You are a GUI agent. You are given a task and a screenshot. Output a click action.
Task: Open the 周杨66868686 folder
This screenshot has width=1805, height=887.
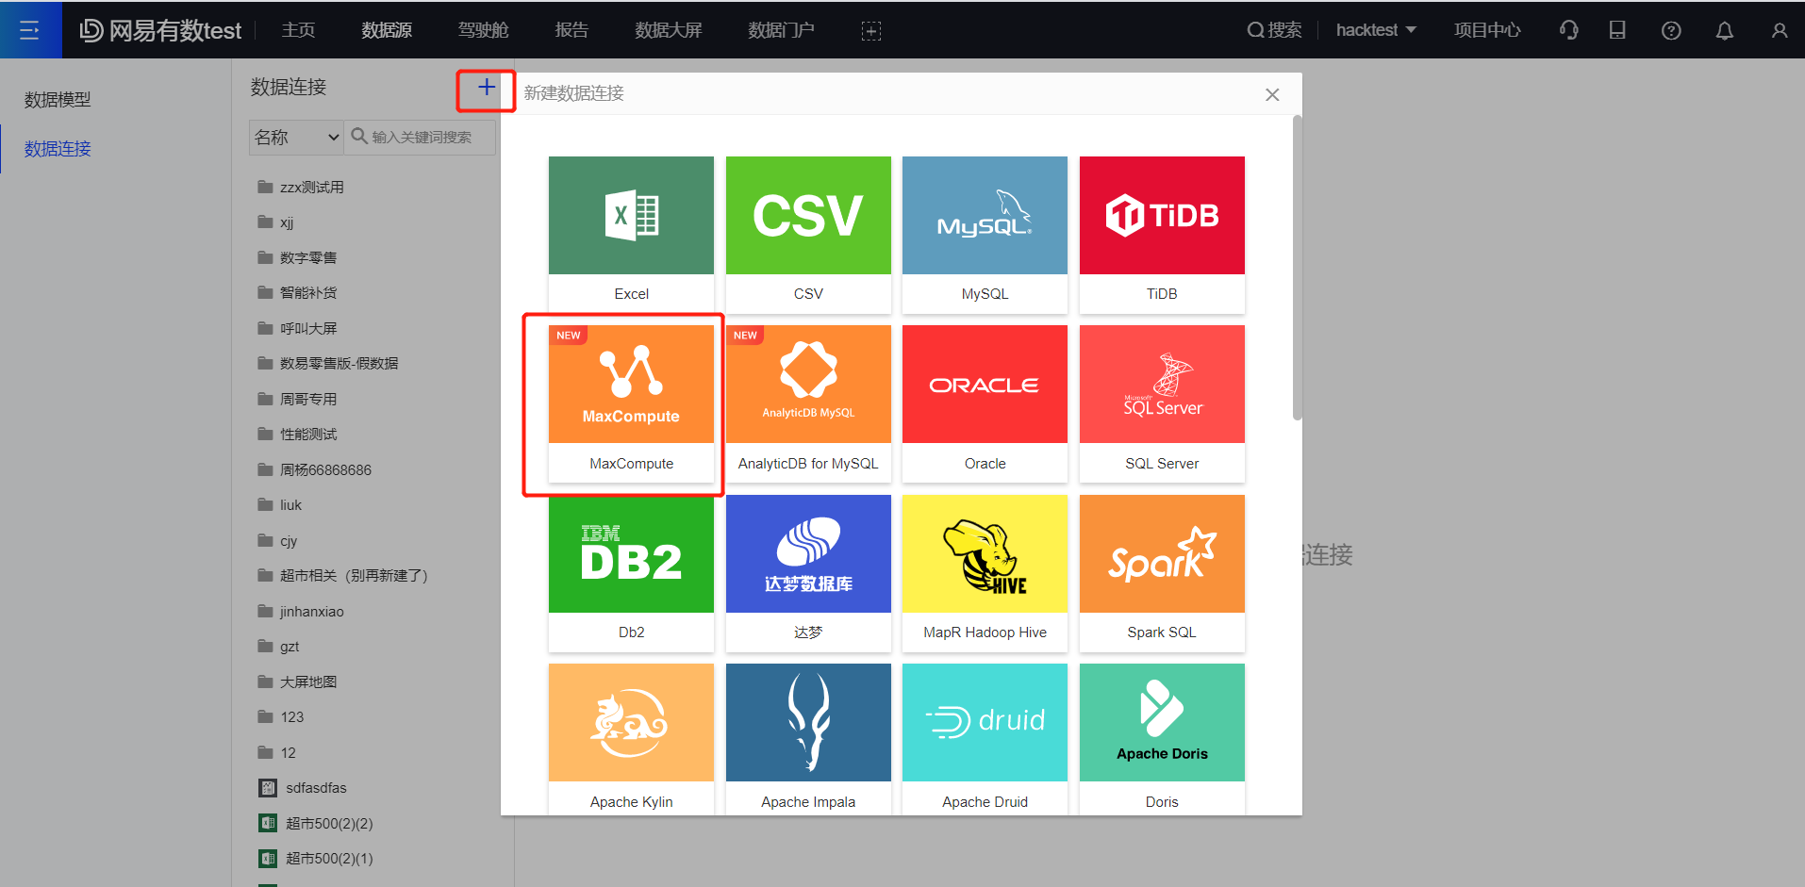(x=314, y=469)
